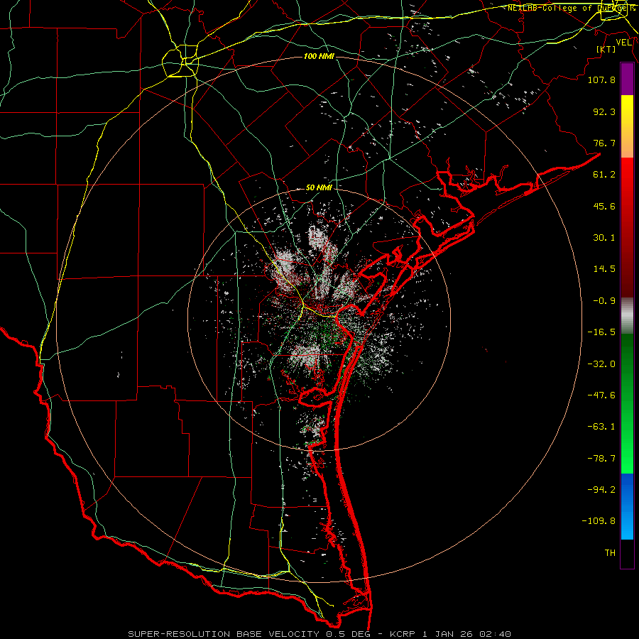Click the yellow segment of the color bar
The width and height of the screenshot is (639, 639).
tap(627, 111)
